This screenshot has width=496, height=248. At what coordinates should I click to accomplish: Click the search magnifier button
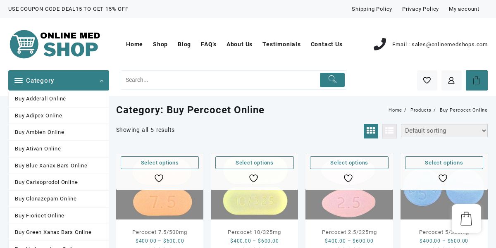pos(332,80)
